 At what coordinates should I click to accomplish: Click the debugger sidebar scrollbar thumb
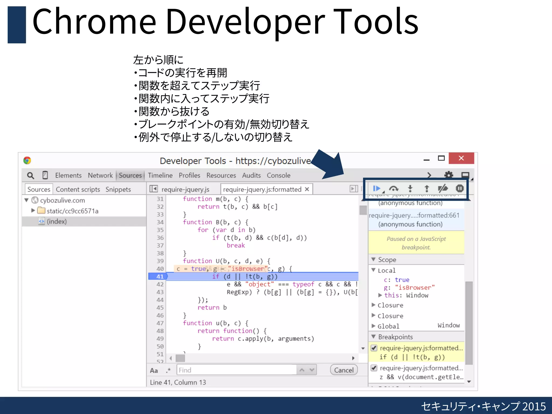[x=469, y=323]
